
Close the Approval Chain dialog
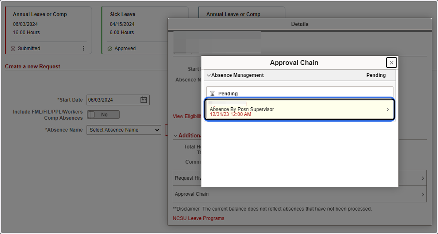391,63
